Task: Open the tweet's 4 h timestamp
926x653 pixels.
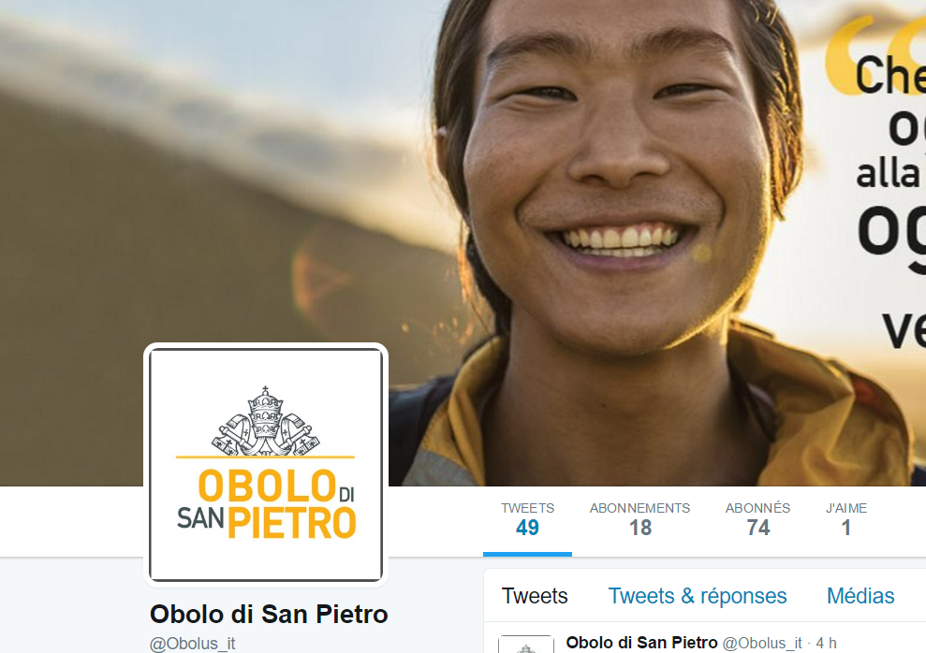Action: (x=826, y=643)
